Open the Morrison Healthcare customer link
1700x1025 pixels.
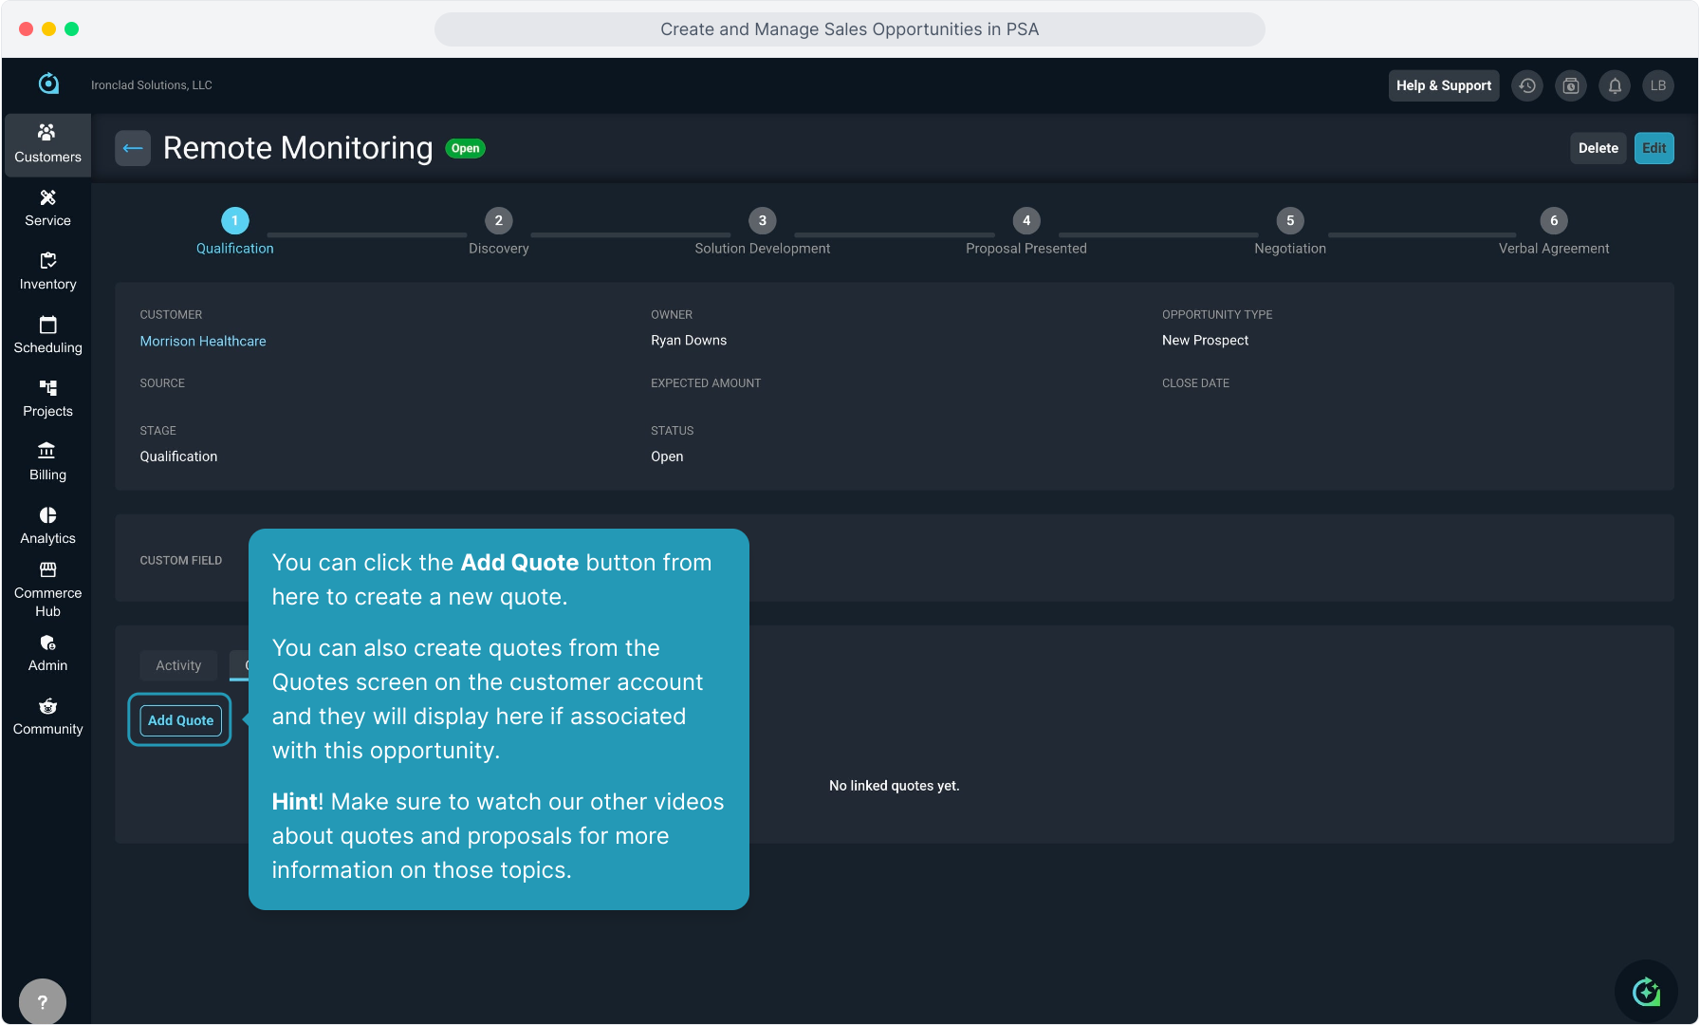tap(203, 341)
